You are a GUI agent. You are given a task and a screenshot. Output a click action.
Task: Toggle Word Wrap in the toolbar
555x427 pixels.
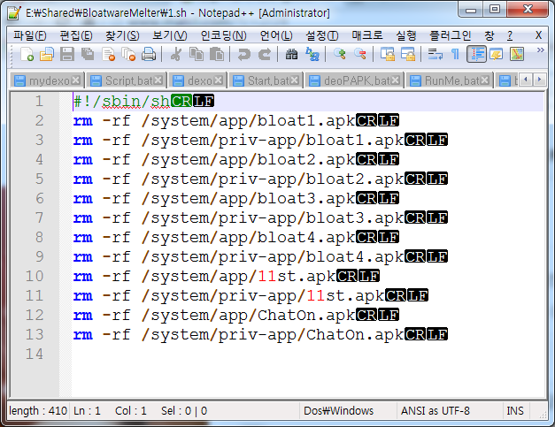click(435, 55)
